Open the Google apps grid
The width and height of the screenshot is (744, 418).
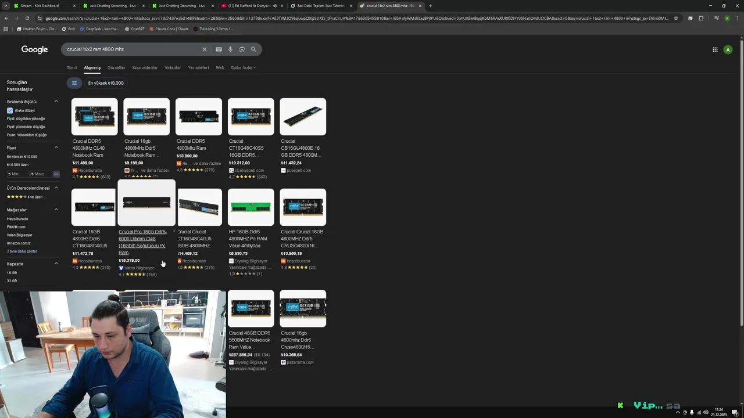tap(715, 50)
